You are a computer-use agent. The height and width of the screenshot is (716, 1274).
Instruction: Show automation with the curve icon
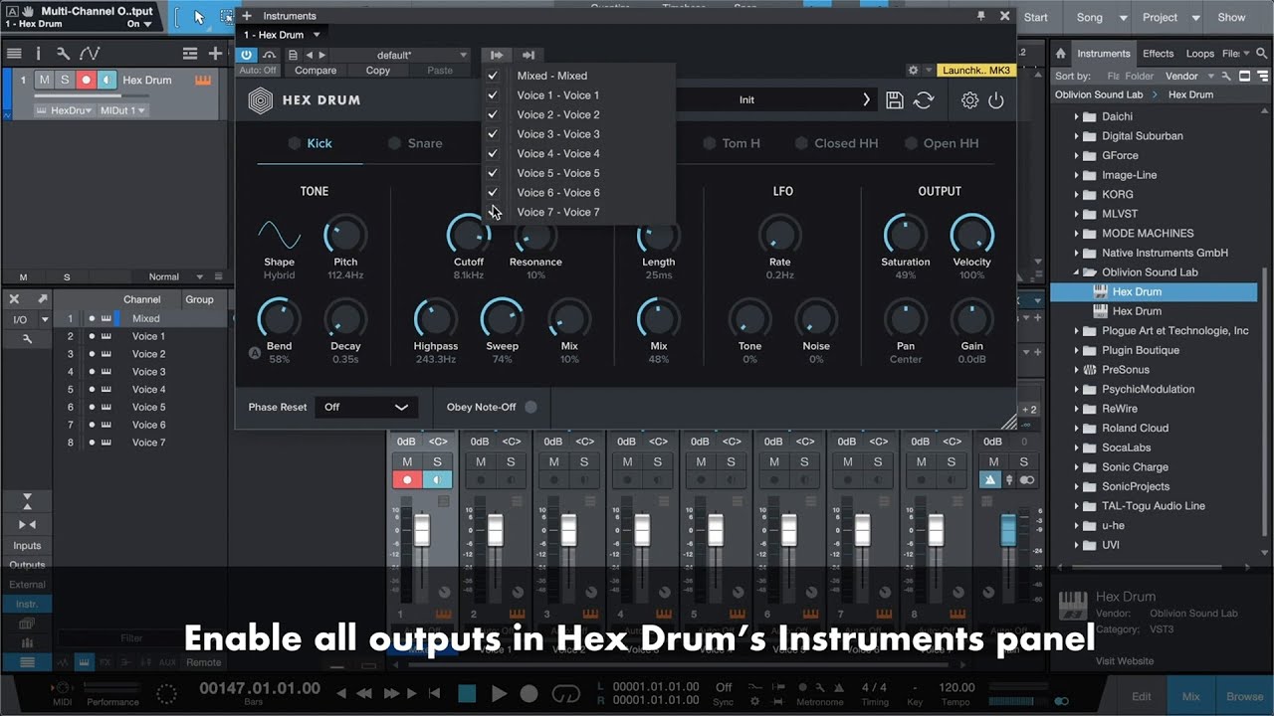(90, 54)
